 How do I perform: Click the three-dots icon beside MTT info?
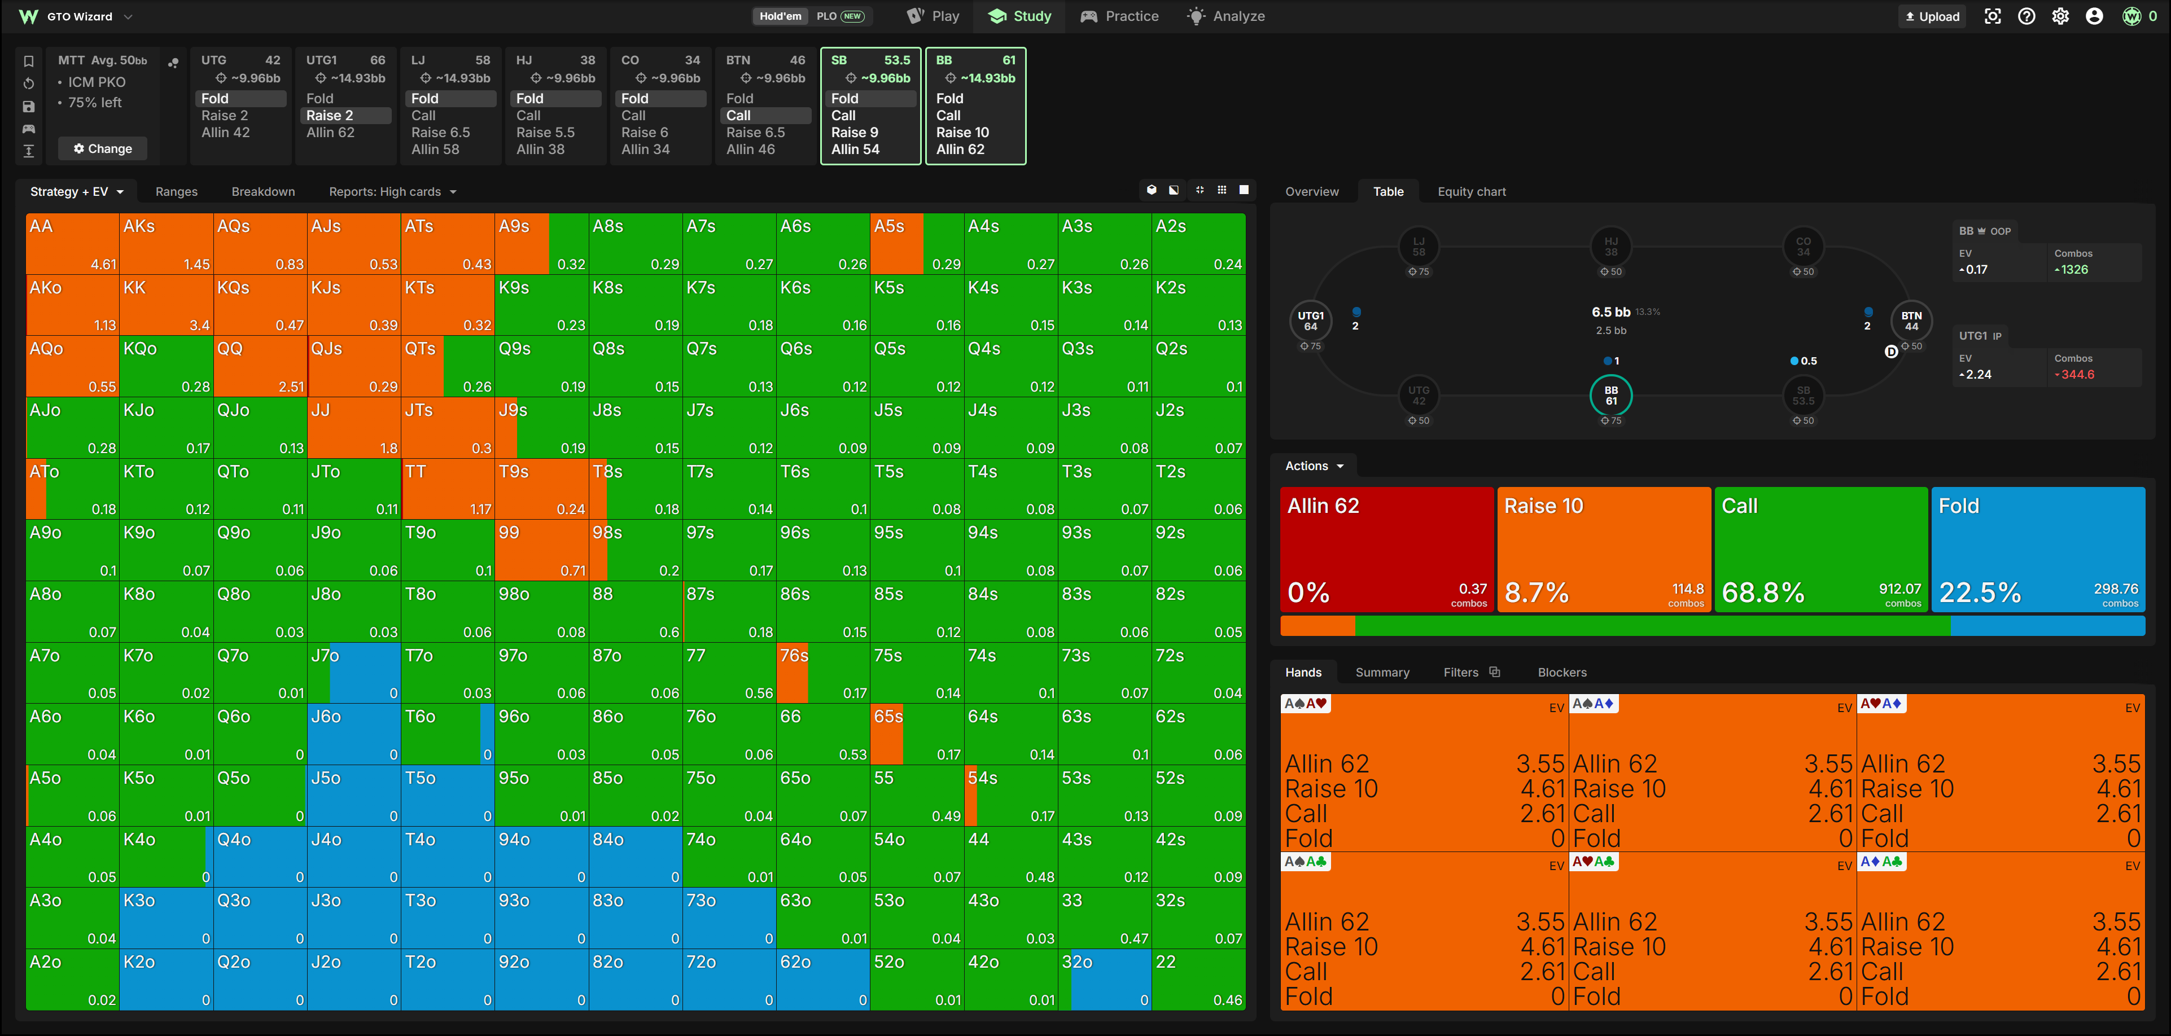174,62
